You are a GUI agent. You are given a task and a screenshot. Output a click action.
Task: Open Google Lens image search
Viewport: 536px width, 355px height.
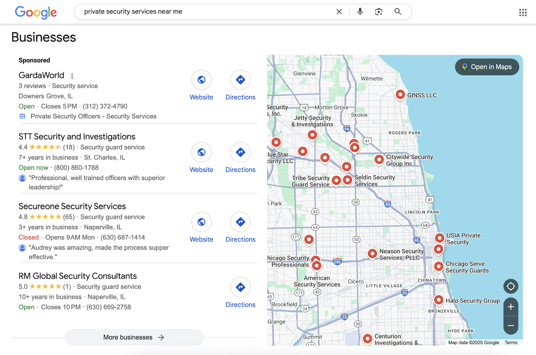[379, 11]
